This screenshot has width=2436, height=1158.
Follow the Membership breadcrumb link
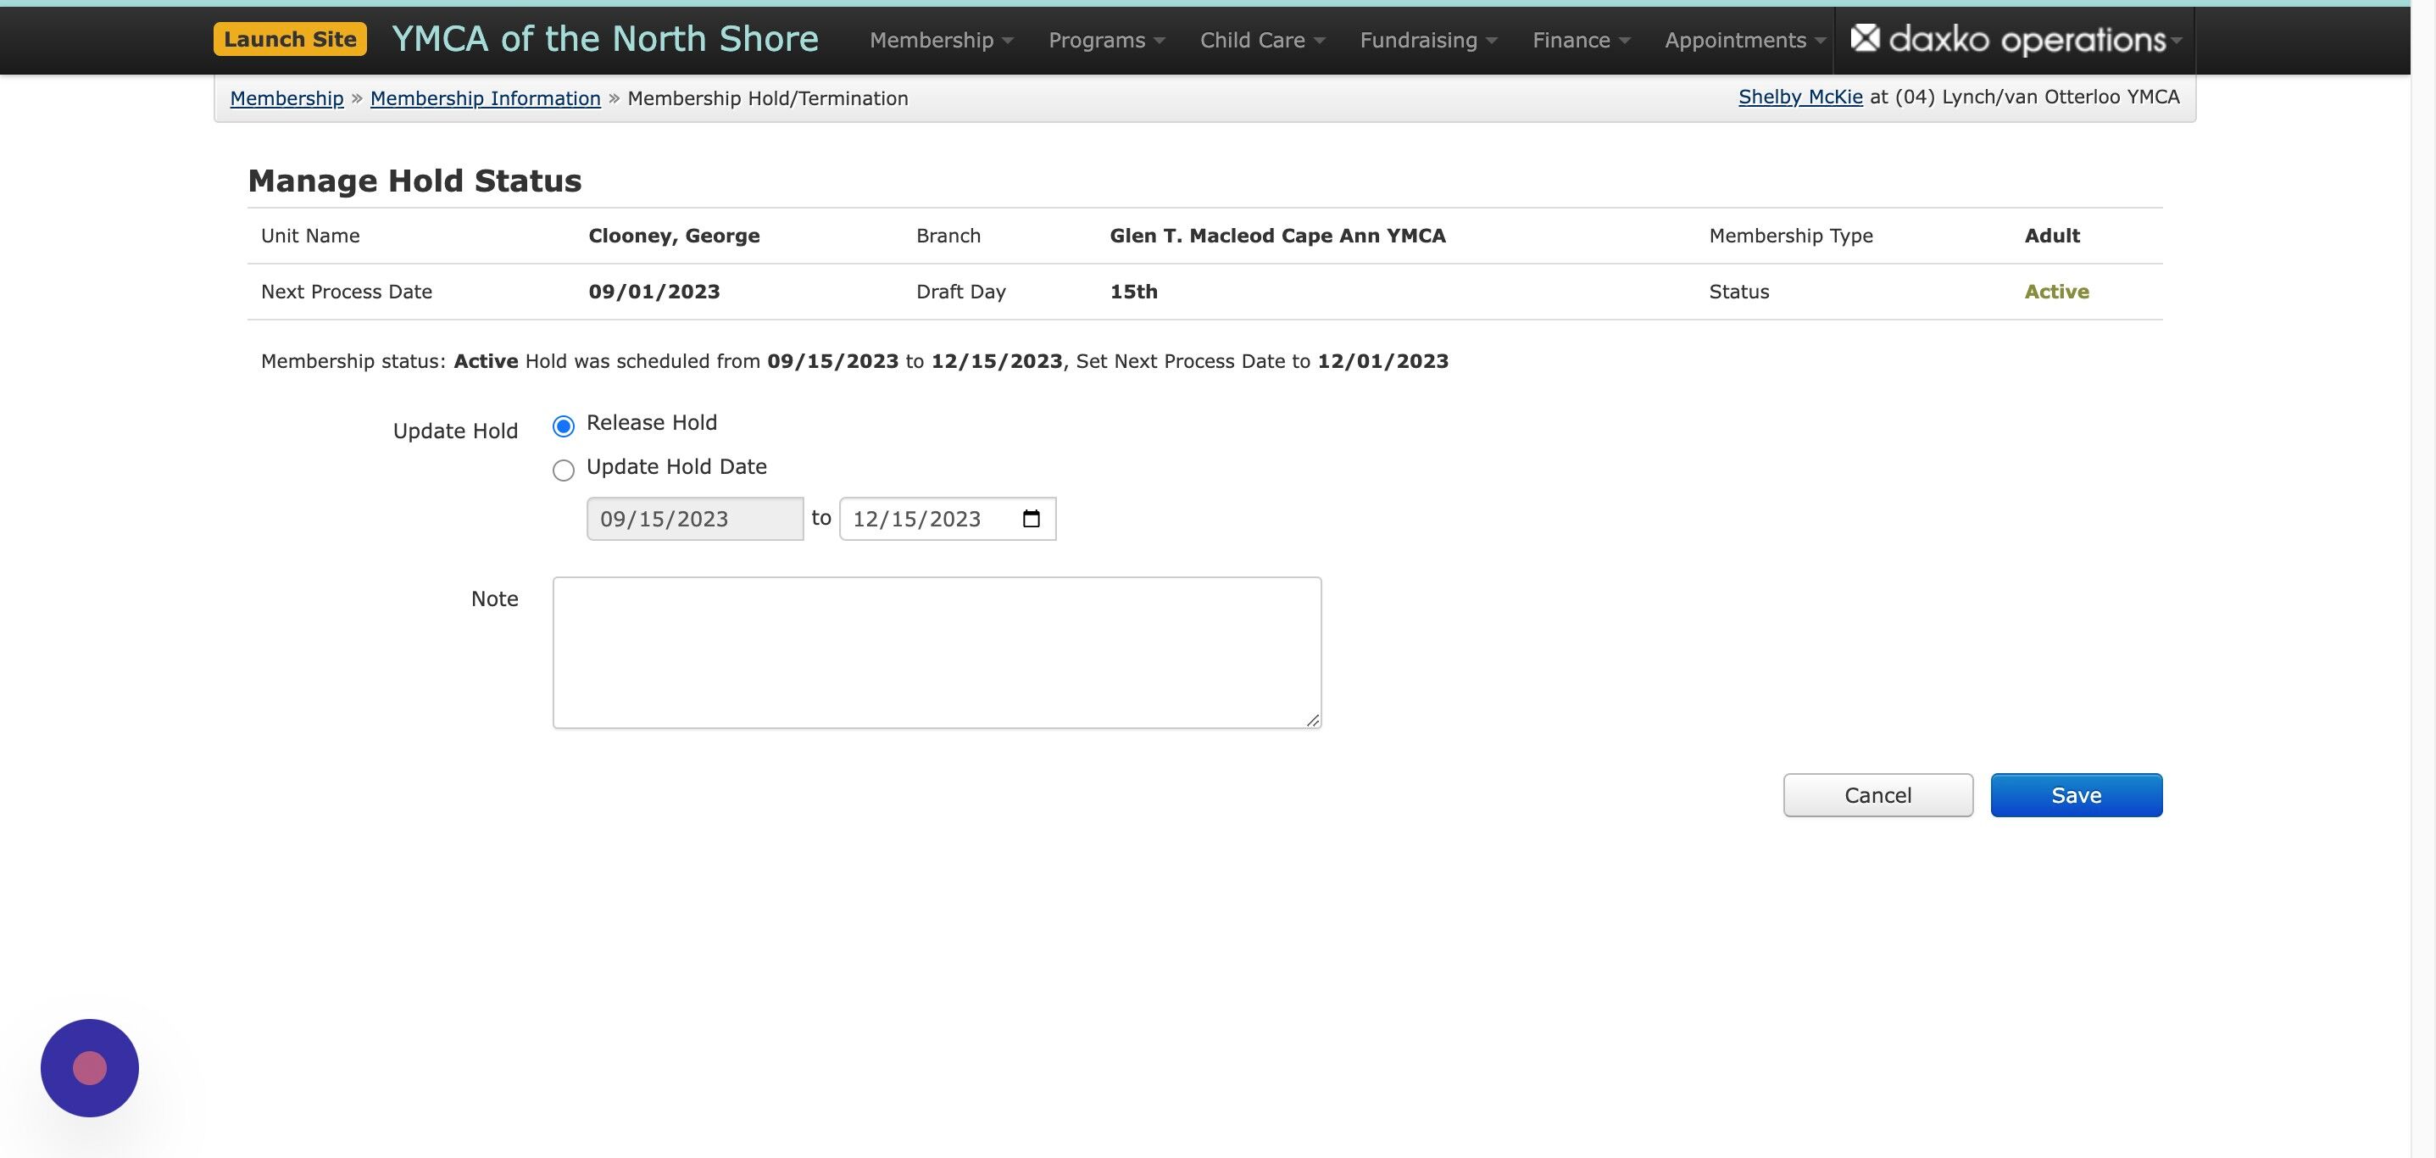point(286,98)
